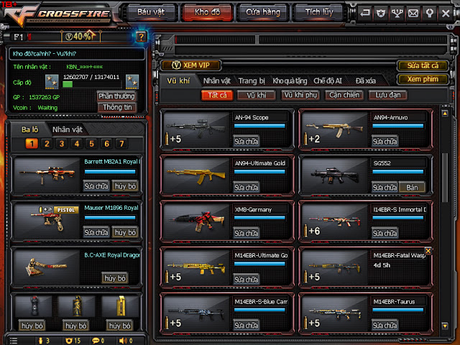Click the right rank star badge icon
This screenshot has width=460, height=345.
(x=132, y=81)
